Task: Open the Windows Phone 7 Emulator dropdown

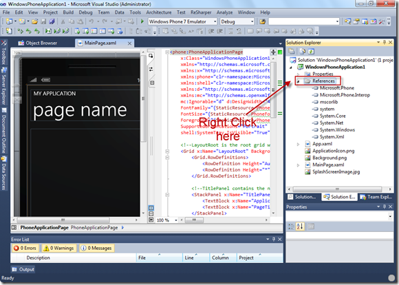Action: coord(215,21)
